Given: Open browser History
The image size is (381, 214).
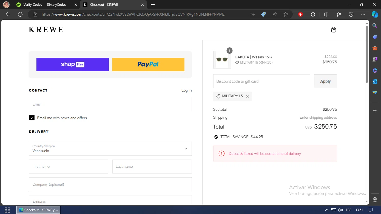Looking at the screenshot, I should click(351, 14).
